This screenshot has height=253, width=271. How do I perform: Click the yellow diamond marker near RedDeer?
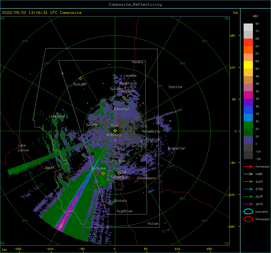pos(124,98)
